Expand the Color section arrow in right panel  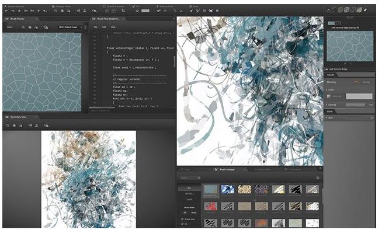click(x=327, y=89)
